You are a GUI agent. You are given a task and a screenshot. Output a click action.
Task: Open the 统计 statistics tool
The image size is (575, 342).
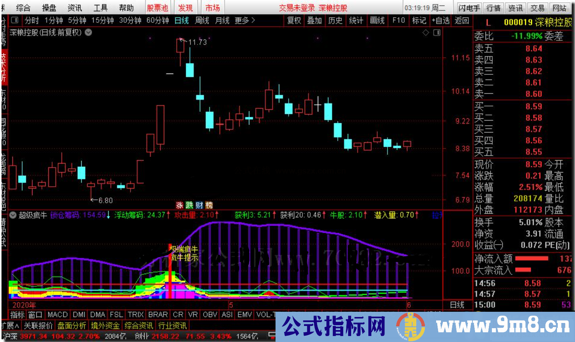356,21
